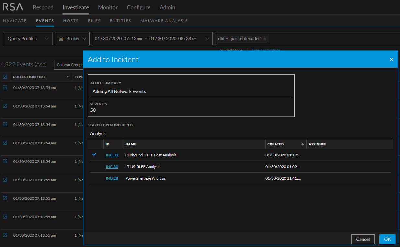Click the RSA logo
This screenshot has width=400, height=247.
[x=13, y=7]
